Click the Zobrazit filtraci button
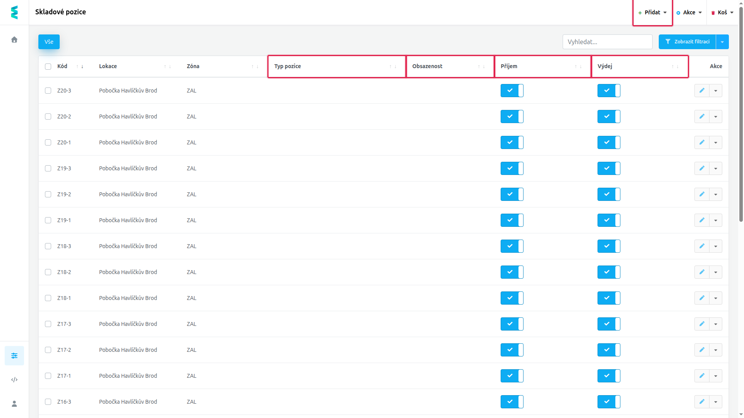 pyautogui.click(x=687, y=42)
